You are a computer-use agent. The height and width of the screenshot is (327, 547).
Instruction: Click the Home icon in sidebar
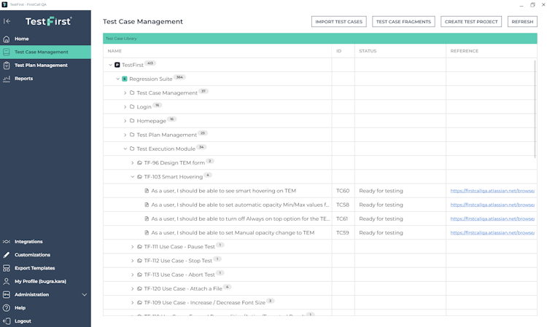pyautogui.click(x=7, y=39)
